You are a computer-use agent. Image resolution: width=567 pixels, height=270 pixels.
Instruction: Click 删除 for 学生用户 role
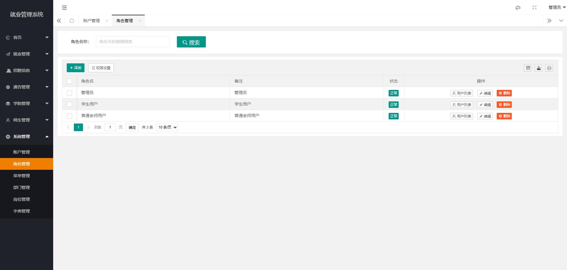504,105
